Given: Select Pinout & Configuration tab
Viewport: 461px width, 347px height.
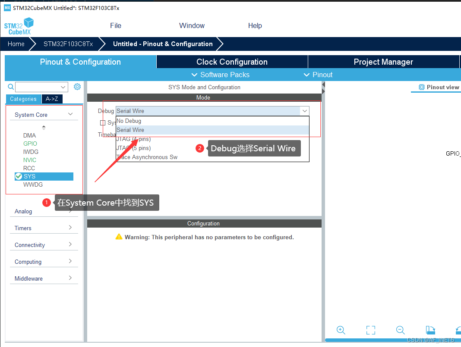Looking at the screenshot, I should click(80, 62).
